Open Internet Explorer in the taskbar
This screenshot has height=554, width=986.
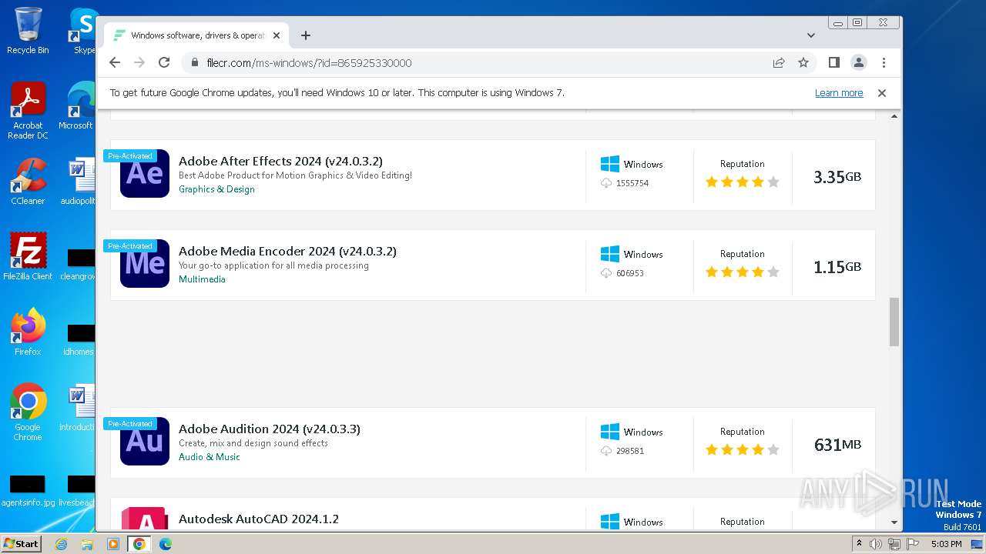[62, 544]
